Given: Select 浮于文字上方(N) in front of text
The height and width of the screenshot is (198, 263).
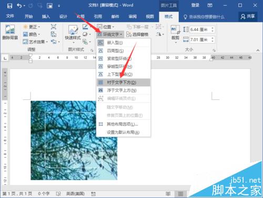Looking at the screenshot, I should point(124,90).
